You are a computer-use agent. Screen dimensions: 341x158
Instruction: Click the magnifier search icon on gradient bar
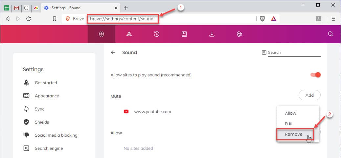[x=330, y=34]
